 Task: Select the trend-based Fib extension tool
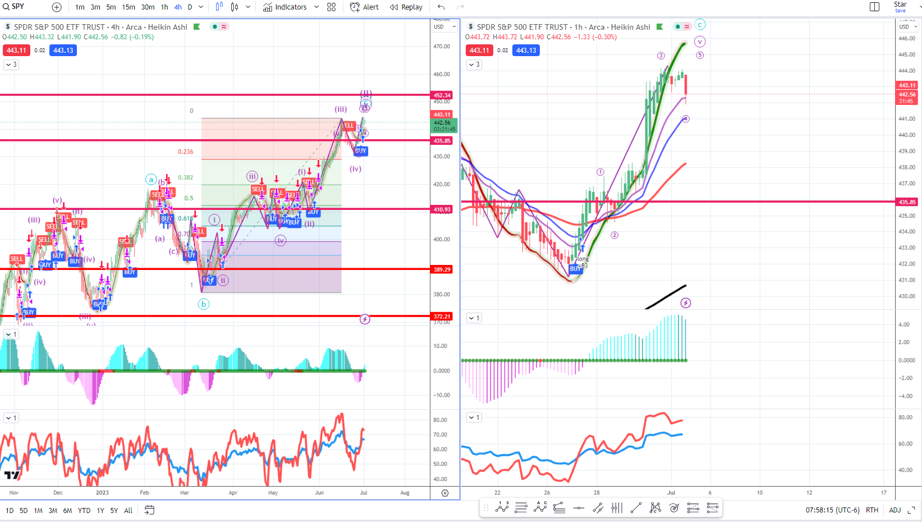pyautogui.click(x=693, y=508)
